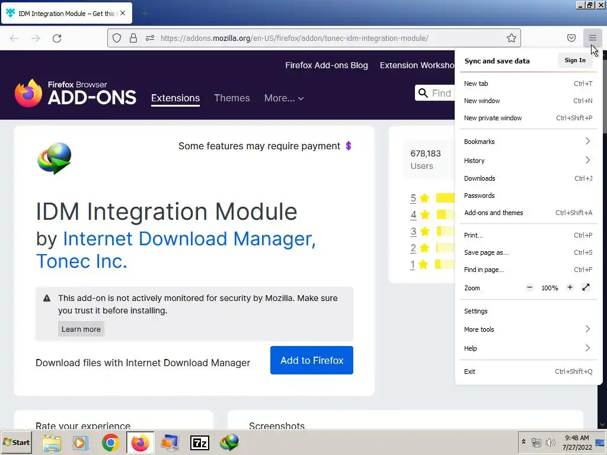Viewport: 607px width, 455px height.
Task: Click the 4 star rating row
Action: pyautogui.click(x=432, y=214)
